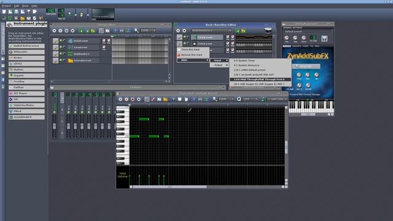Stop playback in Song Editor
Viewport: 393px width, 221px height.
(72, 31)
